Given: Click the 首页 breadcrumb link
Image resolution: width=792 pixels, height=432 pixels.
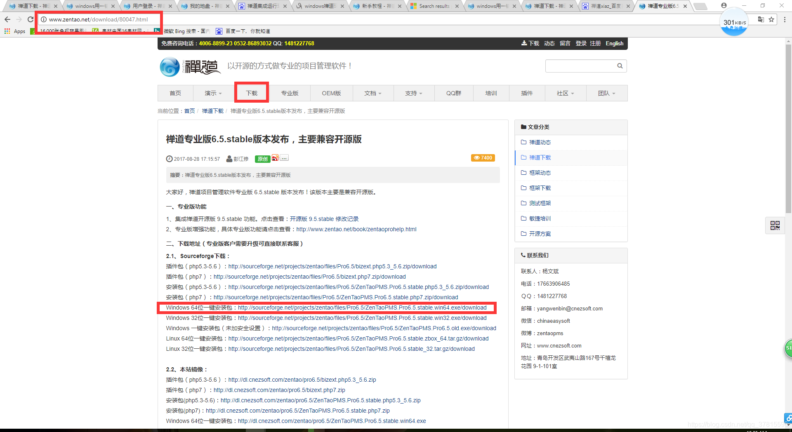Looking at the screenshot, I should coord(189,111).
